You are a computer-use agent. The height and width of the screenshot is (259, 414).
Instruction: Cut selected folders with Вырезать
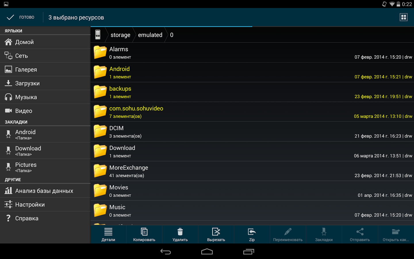coord(216,235)
